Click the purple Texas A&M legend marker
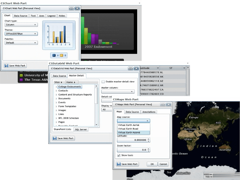This screenshot has height=180, width=240. click(x=21, y=80)
